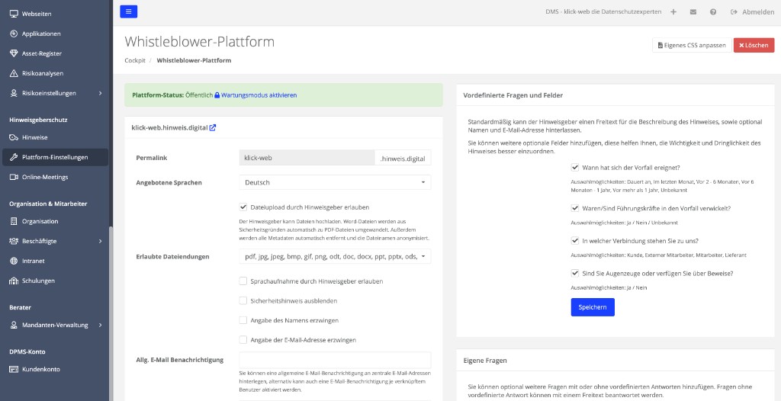Viewport: 781px width, 401px height.
Task: Click the Abmelden logout arrow icon
Action: click(x=734, y=12)
